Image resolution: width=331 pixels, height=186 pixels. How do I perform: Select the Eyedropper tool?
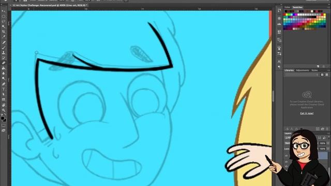[x=4, y=37]
